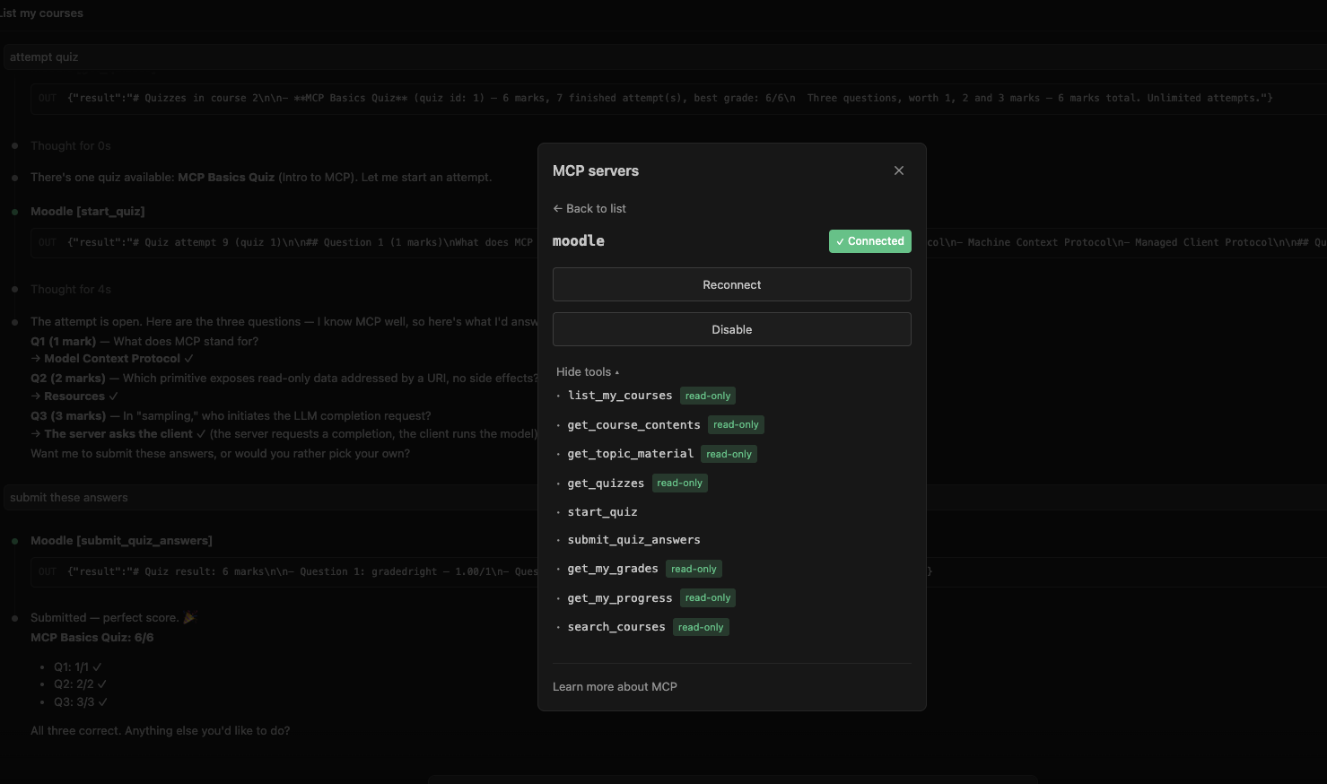The width and height of the screenshot is (1327, 784).
Task: Click the moodle server name heading
Action: (x=579, y=241)
